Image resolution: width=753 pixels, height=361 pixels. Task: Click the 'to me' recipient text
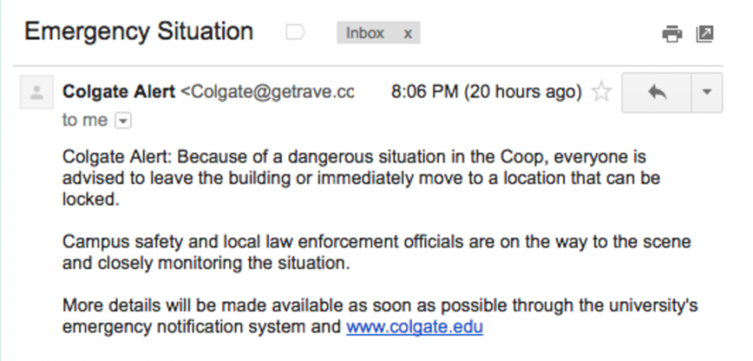[x=84, y=121]
